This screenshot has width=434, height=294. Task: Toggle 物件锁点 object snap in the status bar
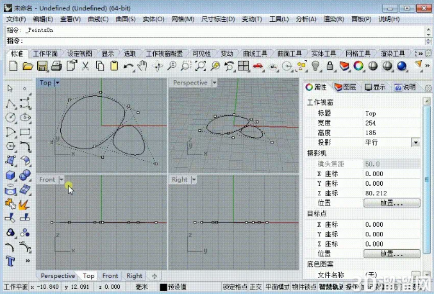coord(305,287)
